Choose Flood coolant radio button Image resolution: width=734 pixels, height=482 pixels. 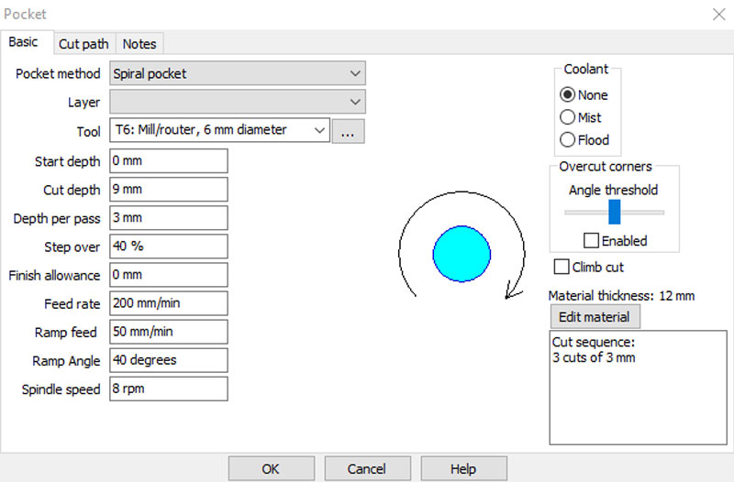[568, 140]
